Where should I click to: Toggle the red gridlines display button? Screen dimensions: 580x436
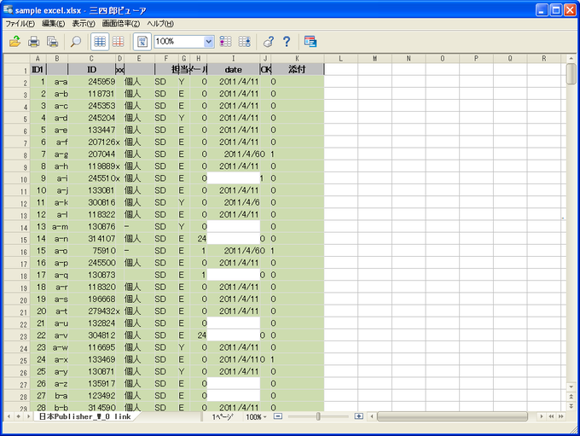118,42
